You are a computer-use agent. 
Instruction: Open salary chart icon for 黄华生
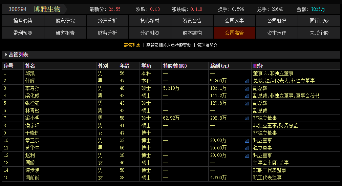(247, 148)
